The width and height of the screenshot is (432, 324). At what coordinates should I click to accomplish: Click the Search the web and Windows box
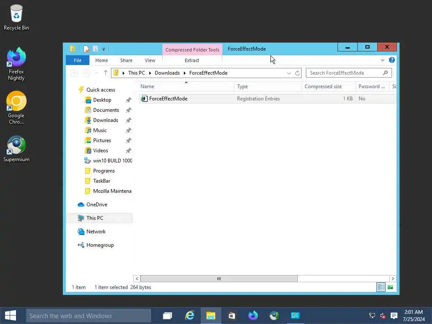click(x=89, y=316)
